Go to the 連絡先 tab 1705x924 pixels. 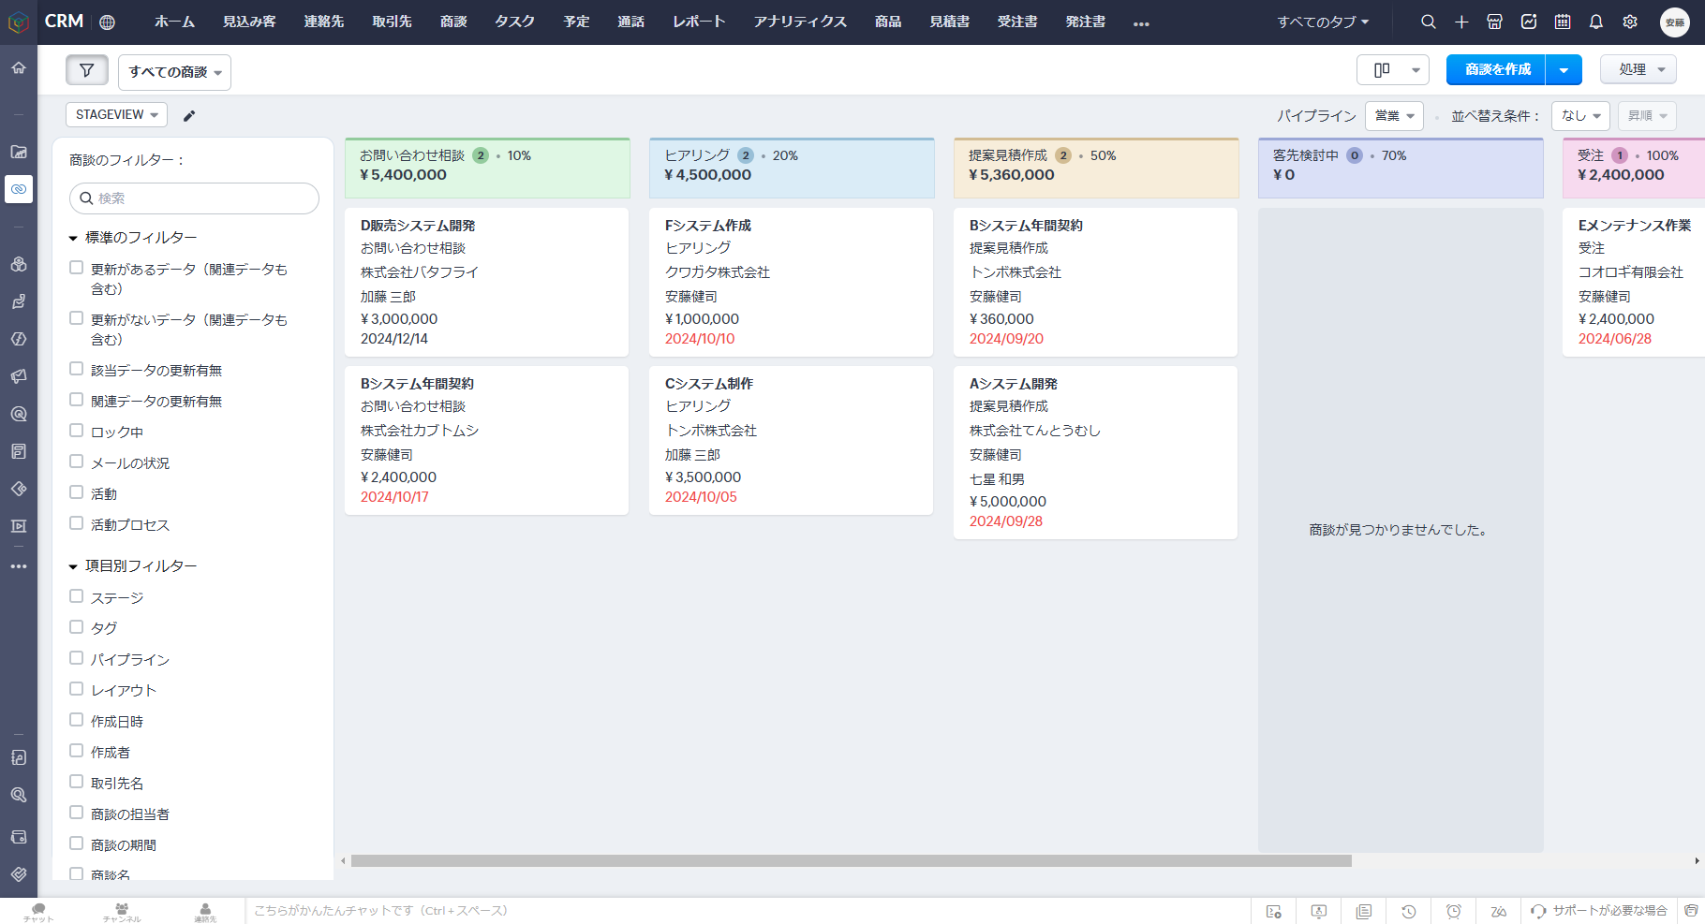pos(324,22)
